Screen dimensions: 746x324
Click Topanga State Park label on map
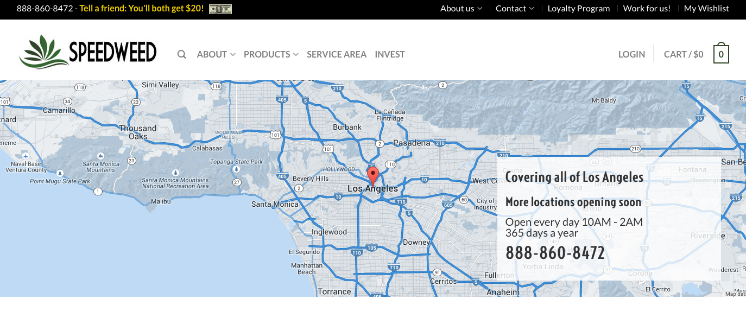[236, 162]
